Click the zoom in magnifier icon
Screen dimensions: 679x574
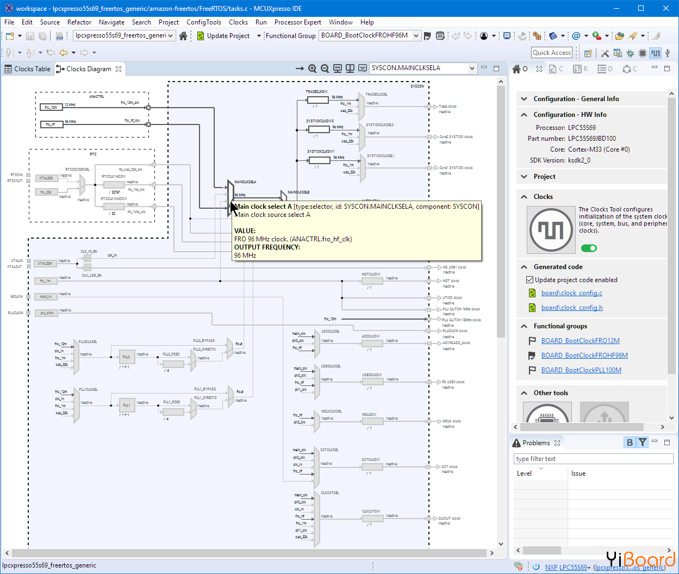pos(312,68)
